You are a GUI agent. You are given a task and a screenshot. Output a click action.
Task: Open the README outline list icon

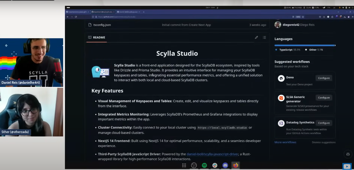coord(264,38)
